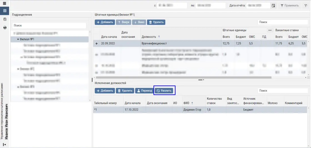This screenshot has height=148, width=311.
Task: Select the Дидинин Егор employee row
Action: (192, 110)
